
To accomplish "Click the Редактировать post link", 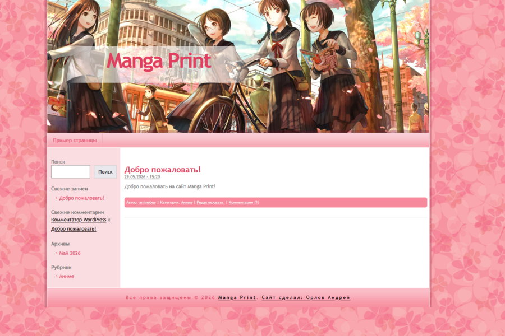I will (x=210, y=202).
